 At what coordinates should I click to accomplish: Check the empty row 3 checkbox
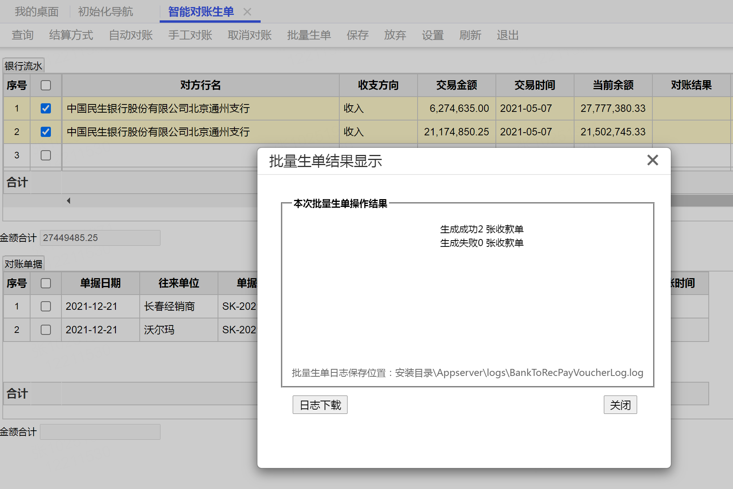pos(46,155)
